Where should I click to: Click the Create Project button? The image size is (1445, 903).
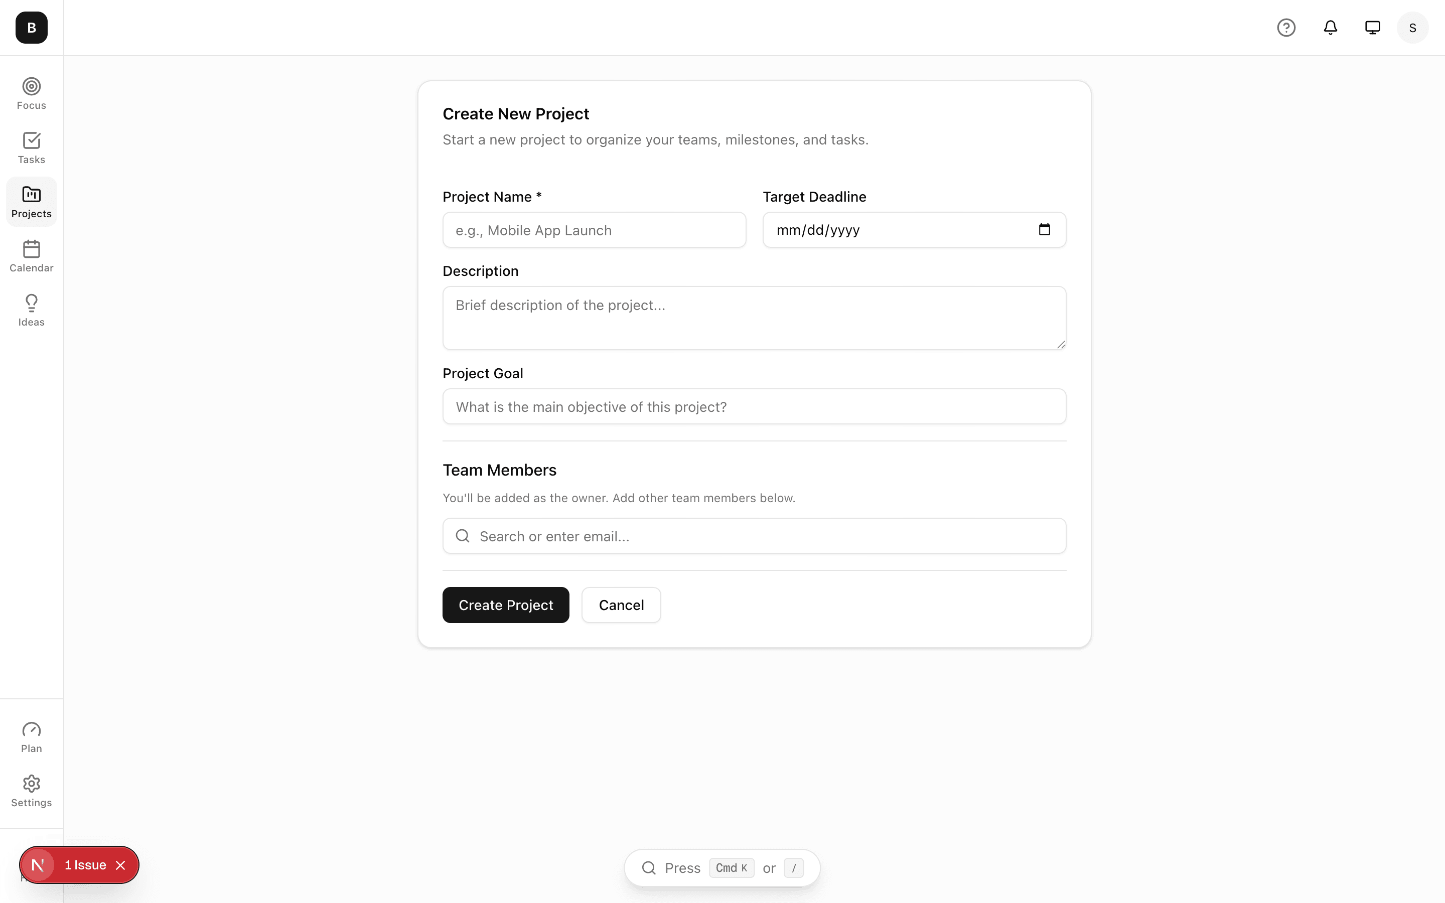pyautogui.click(x=505, y=605)
